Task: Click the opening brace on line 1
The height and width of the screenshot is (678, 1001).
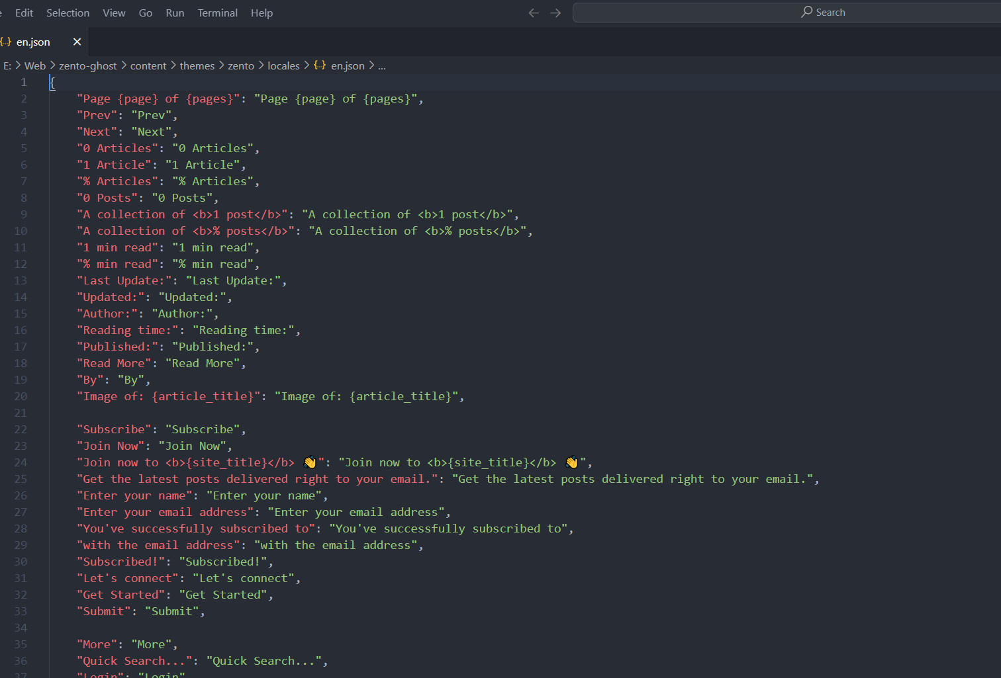Action: 52,82
